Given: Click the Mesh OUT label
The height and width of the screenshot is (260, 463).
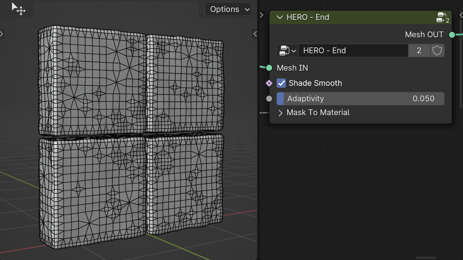Looking at the screenshot, I should [424, 35].
